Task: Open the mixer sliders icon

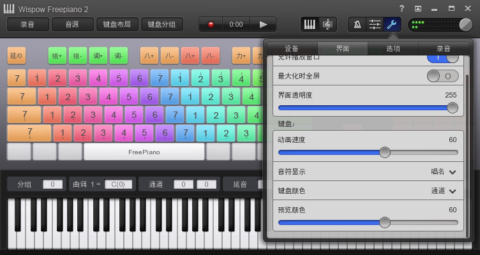Action: tap(375, 24)
